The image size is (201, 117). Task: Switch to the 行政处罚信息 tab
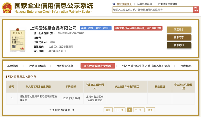click(65, 66)
